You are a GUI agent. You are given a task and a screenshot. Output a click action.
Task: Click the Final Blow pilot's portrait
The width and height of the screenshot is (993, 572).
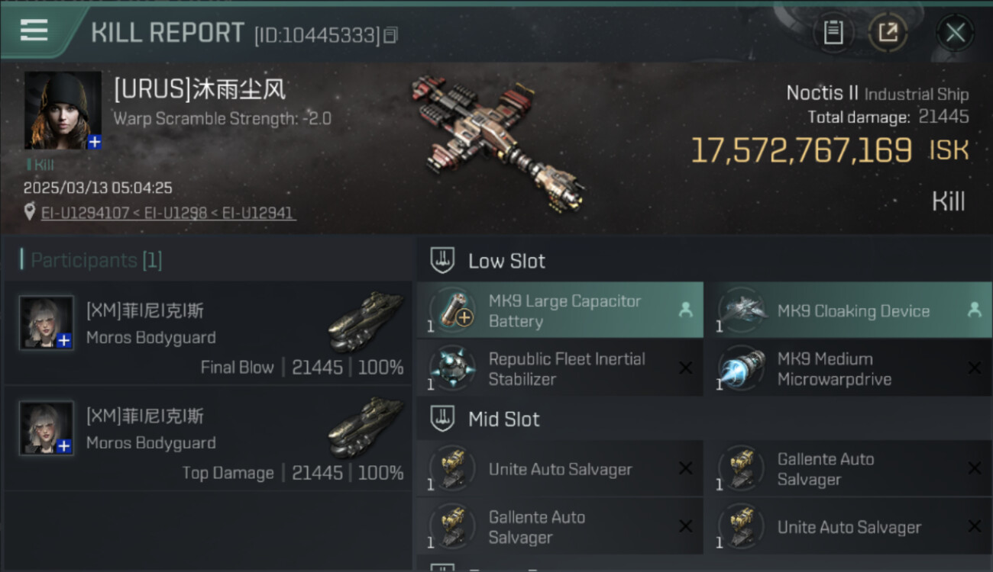[x=47, y=323]
